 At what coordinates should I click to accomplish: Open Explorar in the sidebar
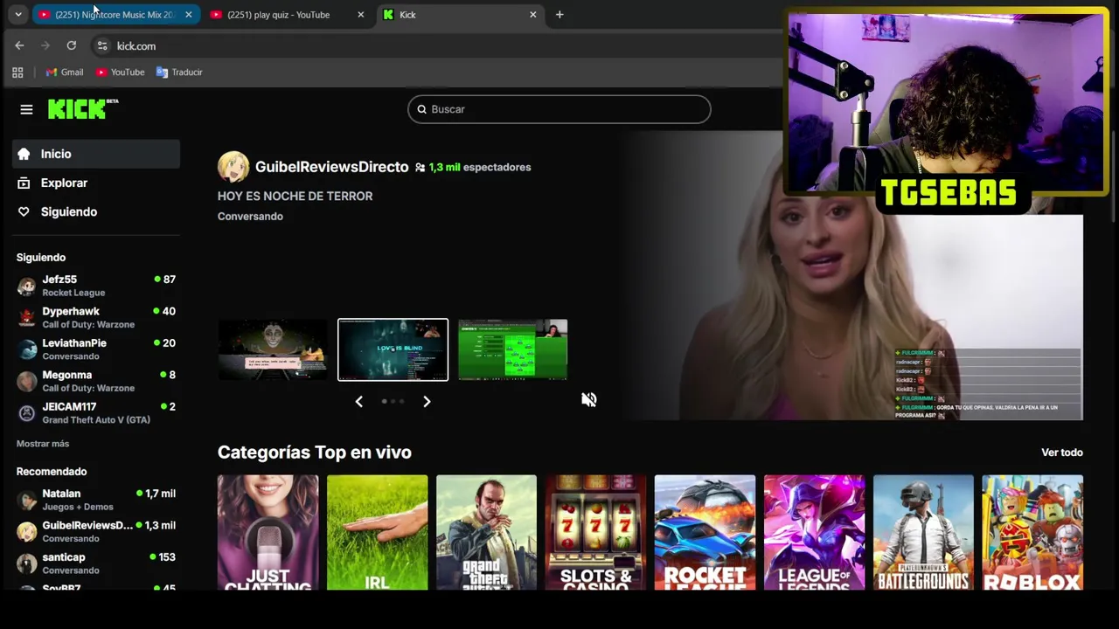(96, 183)
